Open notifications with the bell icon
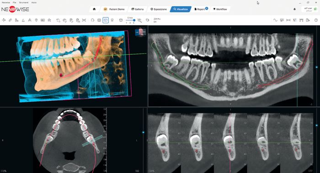 (x=294, y=9)
